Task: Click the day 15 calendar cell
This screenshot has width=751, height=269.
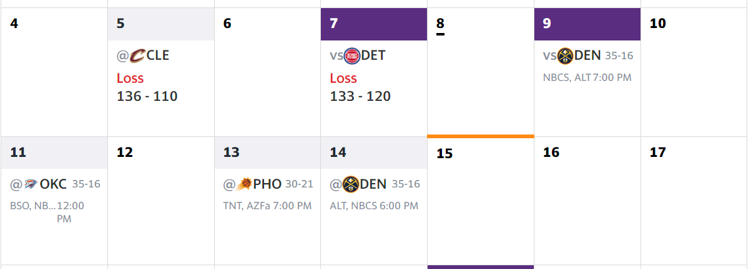Action: click(x=481, y=201)
